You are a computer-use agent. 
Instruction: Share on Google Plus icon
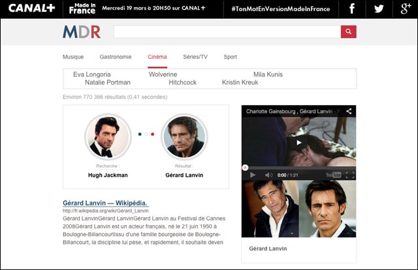click(406, 8)
